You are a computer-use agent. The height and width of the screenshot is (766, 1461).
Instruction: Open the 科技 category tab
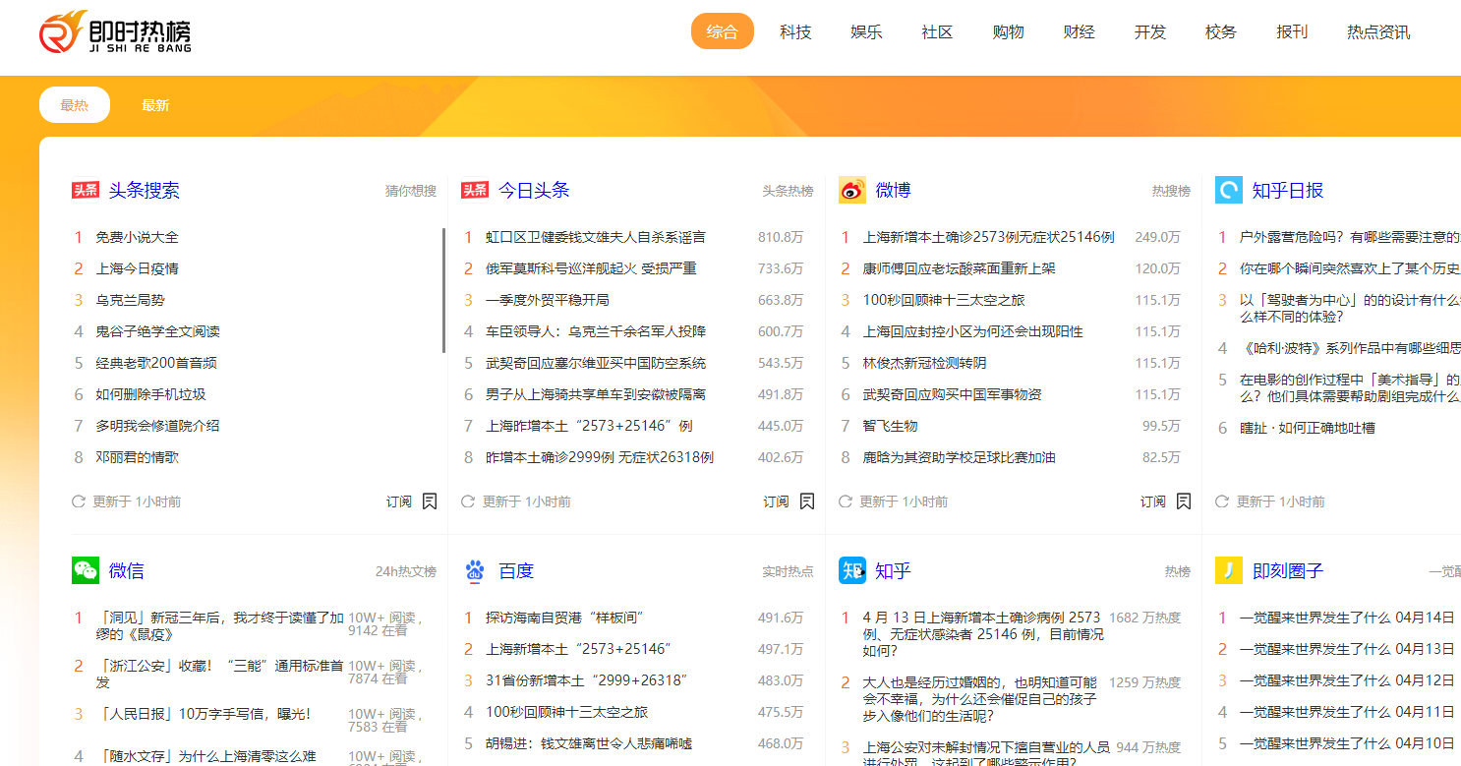pyautogui.click(x=795, y=31)
